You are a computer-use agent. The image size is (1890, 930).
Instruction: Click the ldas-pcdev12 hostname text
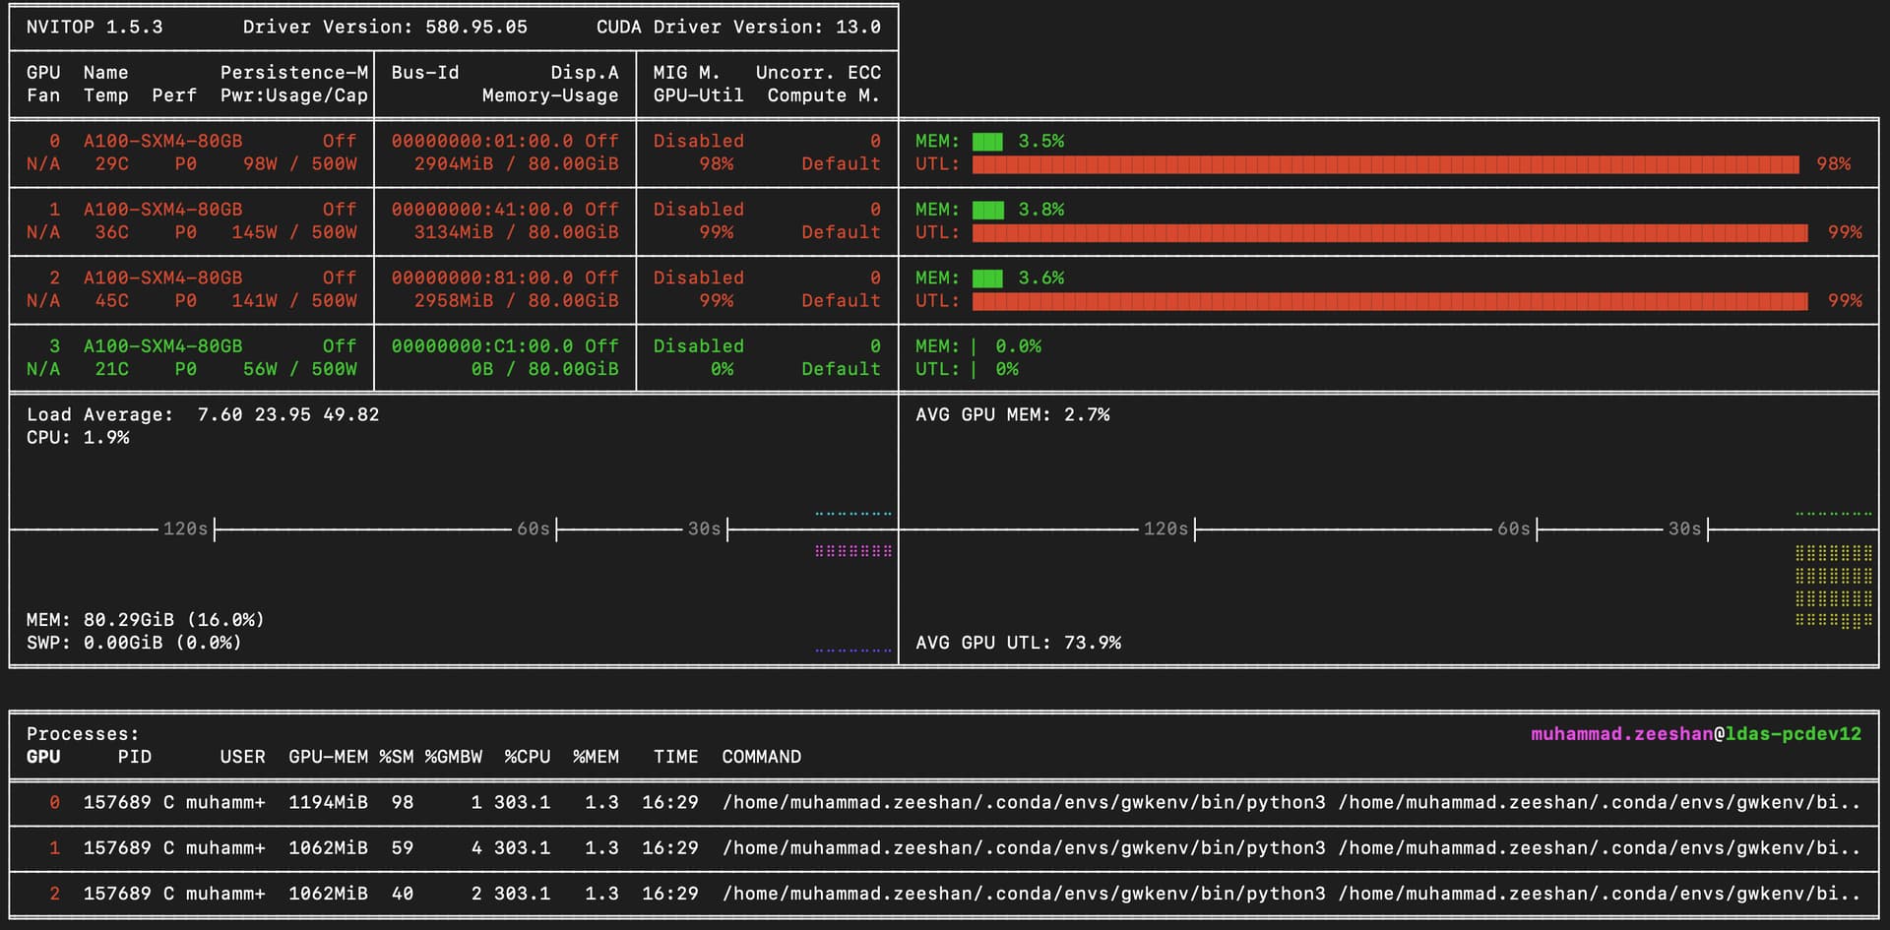coord(1793,734)
